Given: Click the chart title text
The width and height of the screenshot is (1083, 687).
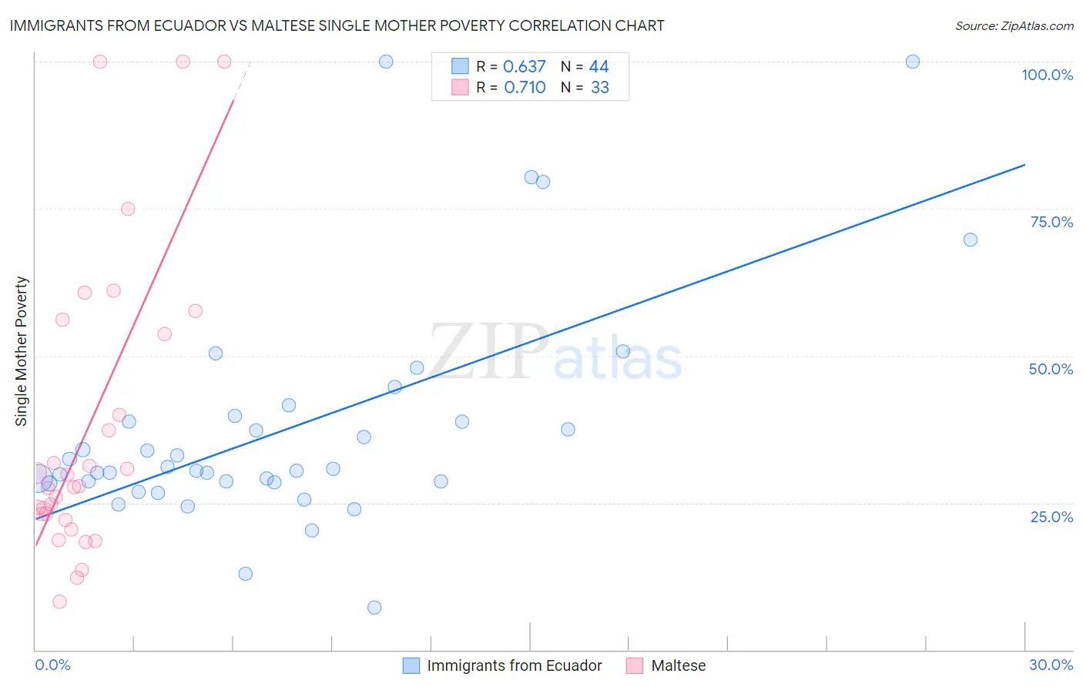Looking at the screenshot, I should pyautogui.click(x=337, y=25).
